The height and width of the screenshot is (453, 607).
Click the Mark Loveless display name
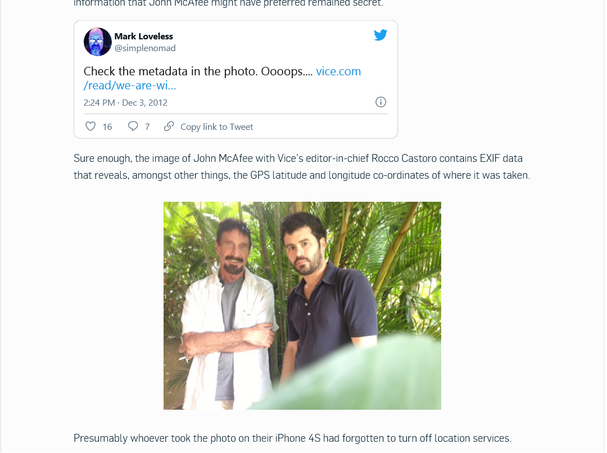(144, 37)
